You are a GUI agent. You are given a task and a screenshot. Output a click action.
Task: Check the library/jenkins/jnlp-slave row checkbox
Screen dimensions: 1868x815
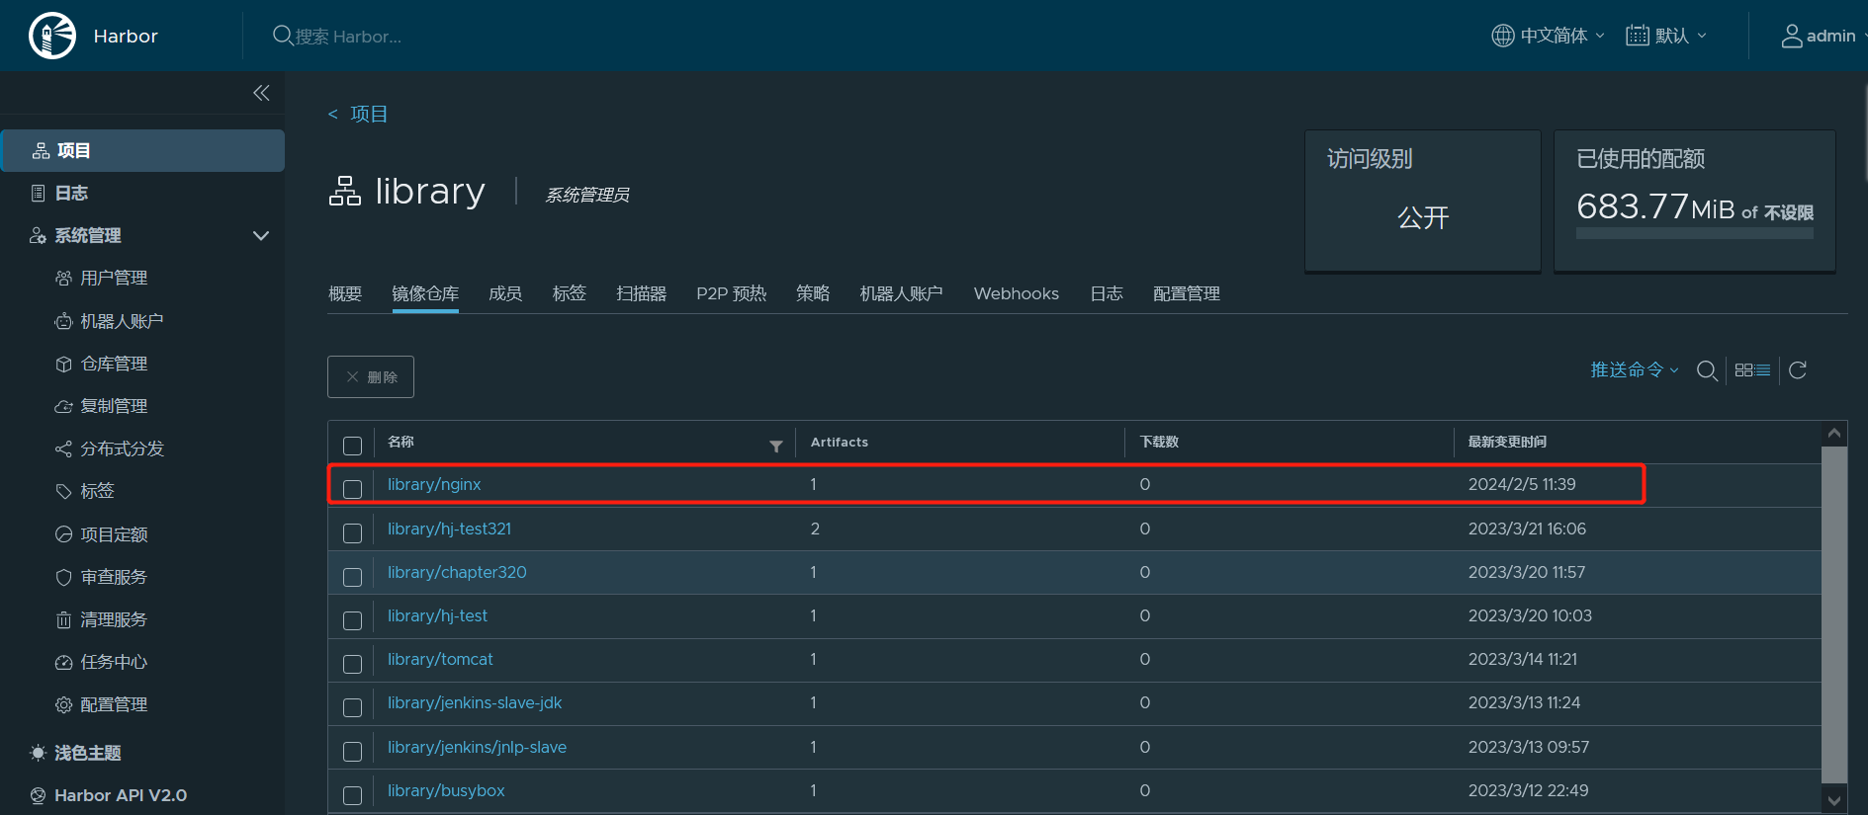tap(352, 751)
